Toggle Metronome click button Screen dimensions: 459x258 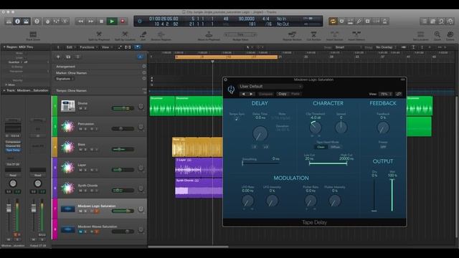(385, 21)
